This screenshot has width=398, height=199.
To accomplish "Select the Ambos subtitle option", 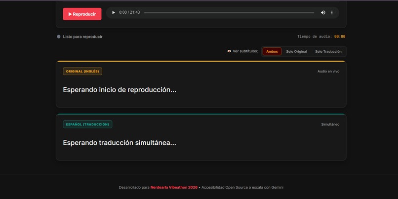I will click(272, 51).
